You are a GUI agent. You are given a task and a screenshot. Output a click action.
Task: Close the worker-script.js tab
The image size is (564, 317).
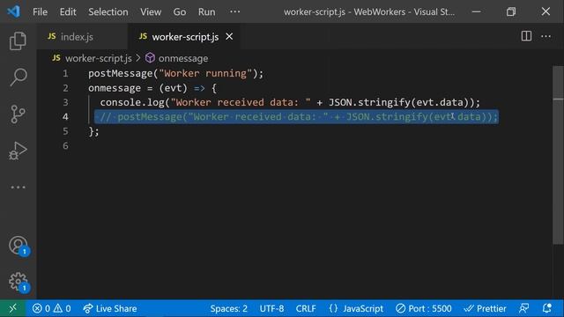(229, 37)
